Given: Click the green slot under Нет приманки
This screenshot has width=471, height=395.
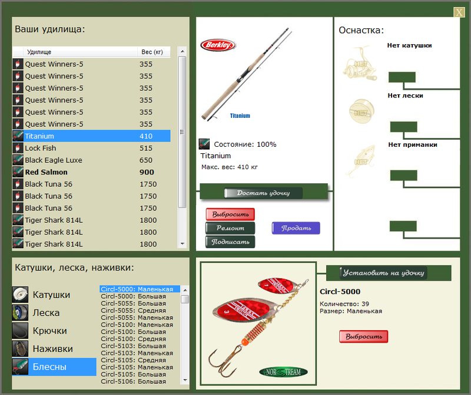Looking at the screenshot, I should pyautogui.click(x=403, y=175).
